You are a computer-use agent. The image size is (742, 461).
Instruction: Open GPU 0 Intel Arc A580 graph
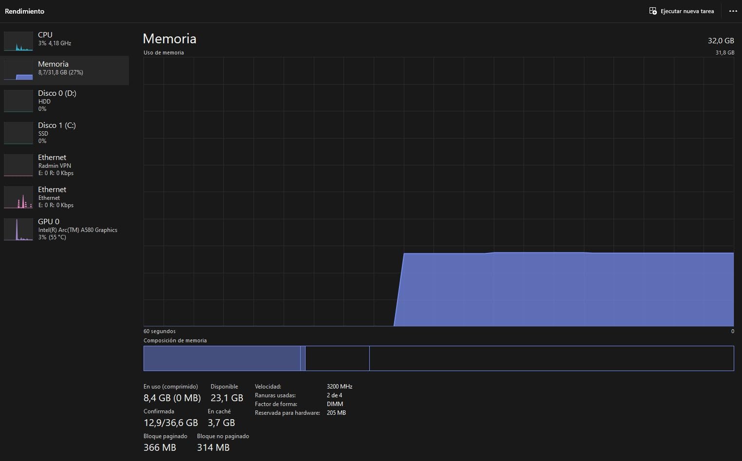pyautogui.click(x=18, y=229)
